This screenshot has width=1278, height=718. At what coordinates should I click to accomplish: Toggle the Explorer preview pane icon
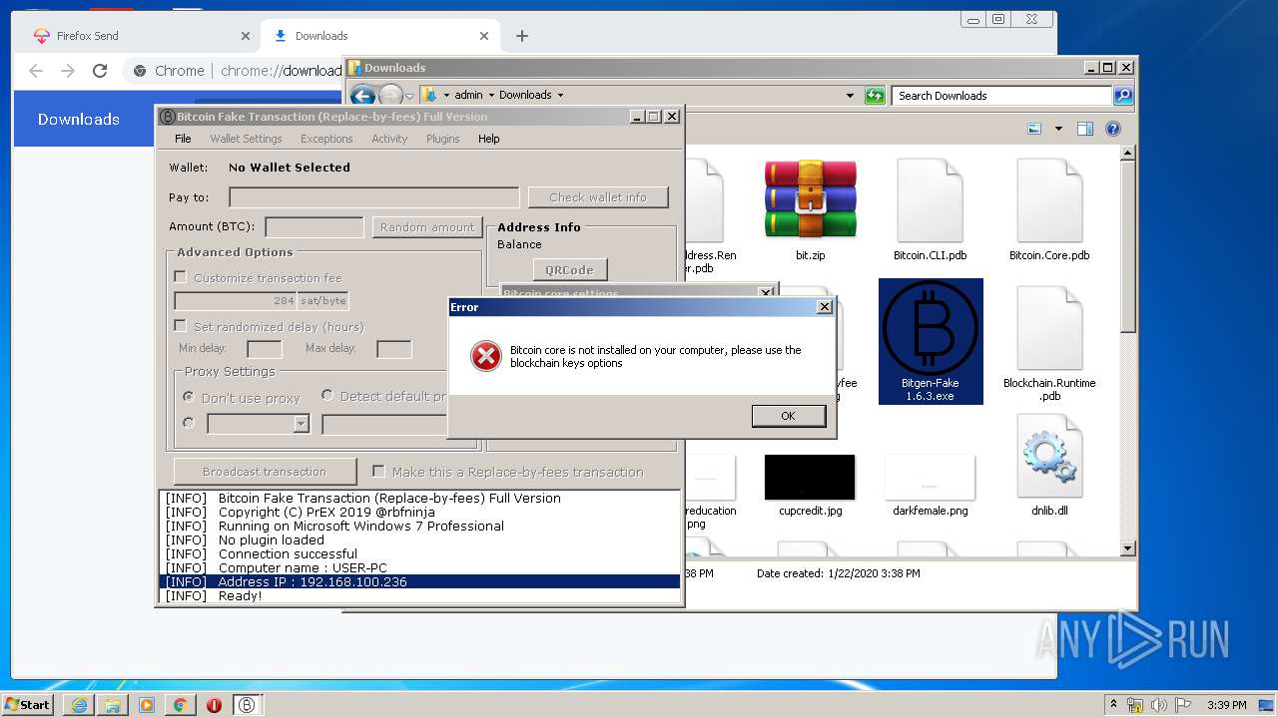tap(1085, 129)
